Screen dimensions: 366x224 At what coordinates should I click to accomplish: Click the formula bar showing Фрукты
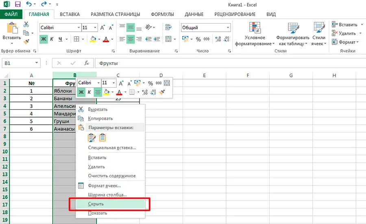[x=231, y=63]
